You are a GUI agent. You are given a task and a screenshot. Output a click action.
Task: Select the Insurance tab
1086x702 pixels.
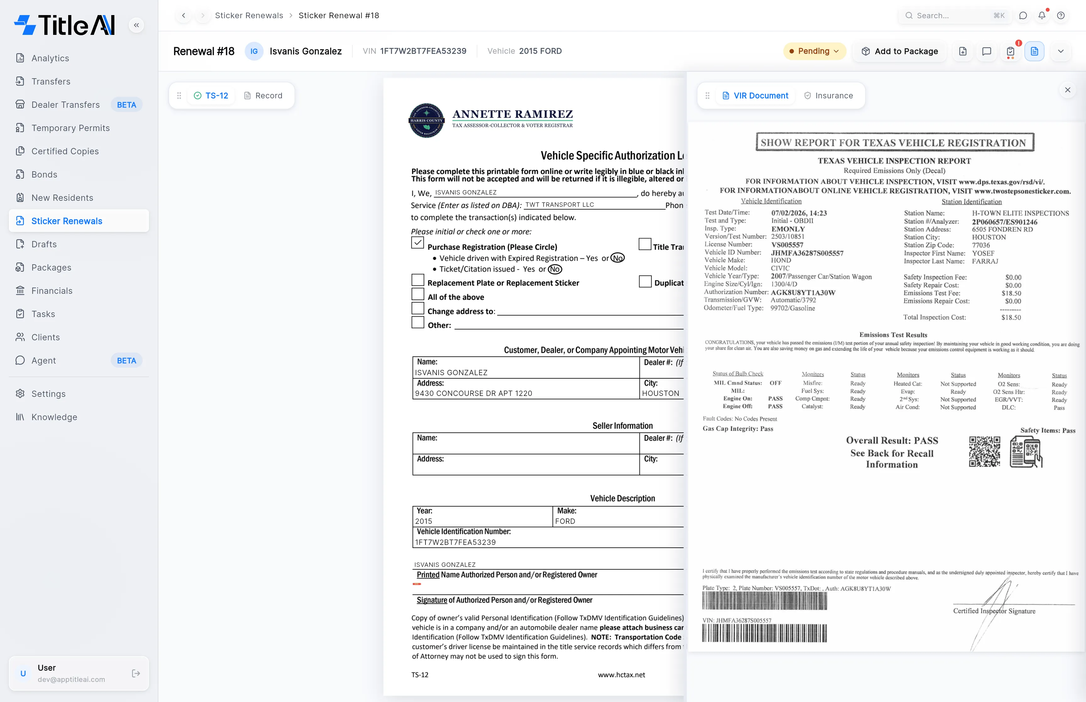pyautogui.click(x=829, y=95)
